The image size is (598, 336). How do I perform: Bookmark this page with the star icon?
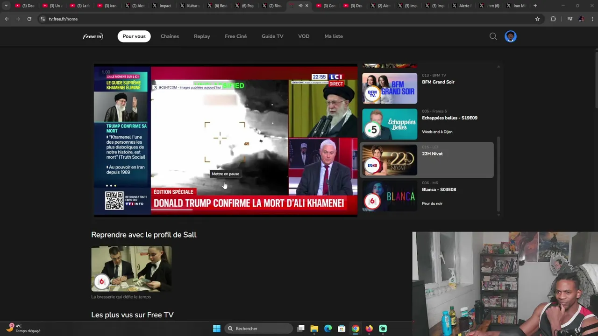pos(537,19)
